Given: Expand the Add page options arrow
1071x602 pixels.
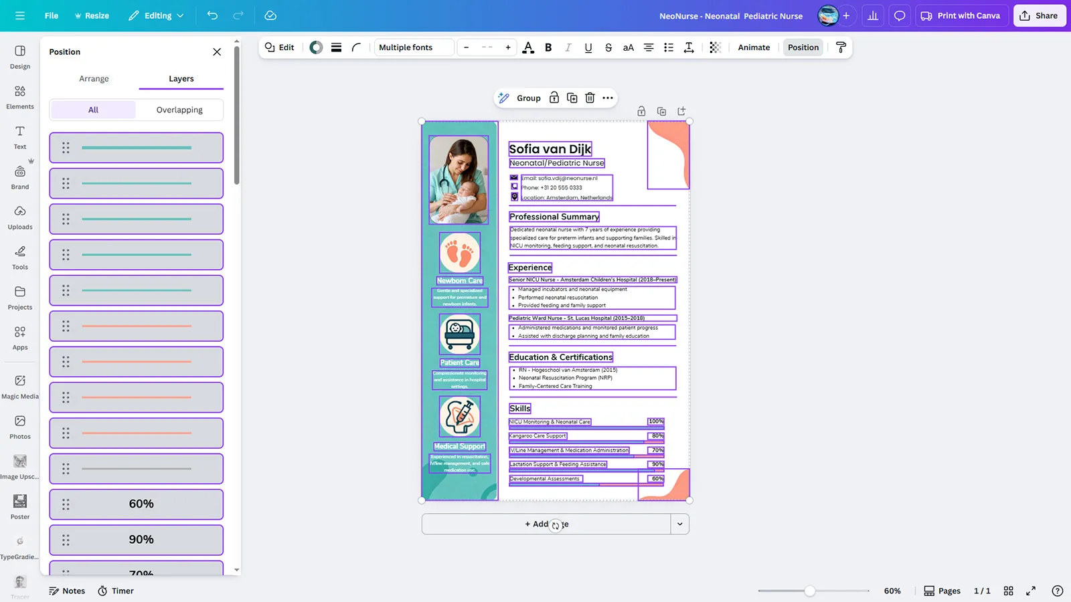Looking at the screenshot, I should point(679,524).
